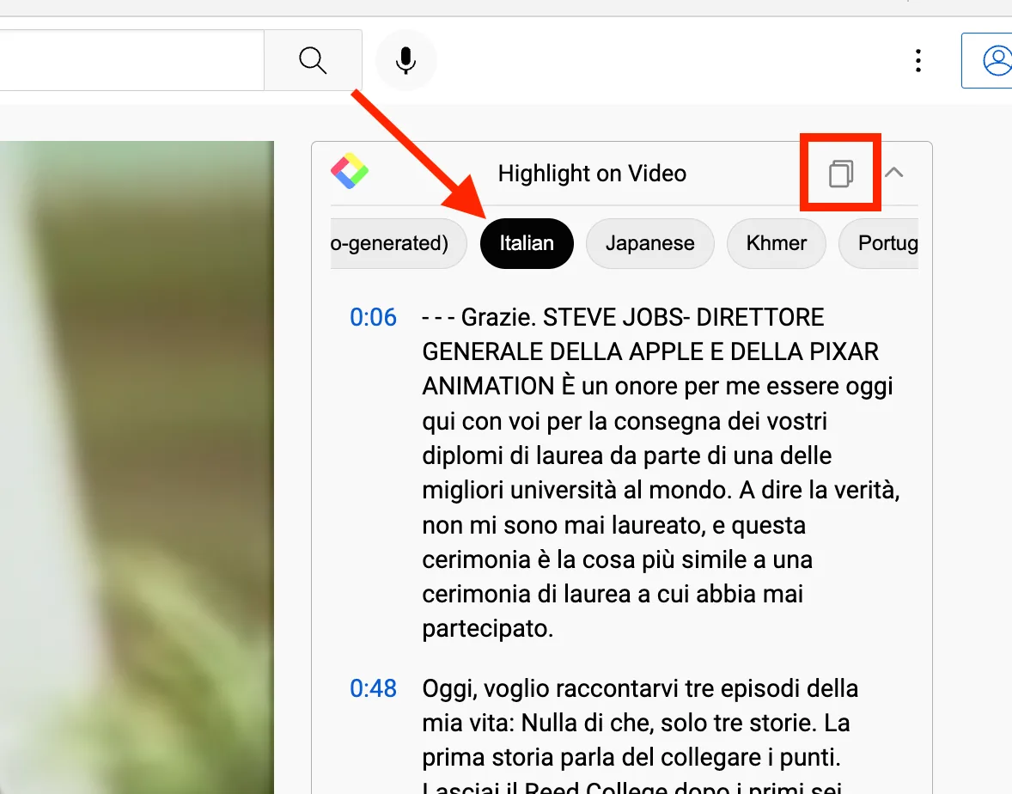Screen dimensions: 1012x794
Task: Click the video player area
Action: pyautogui.click(x=137, y=467)
